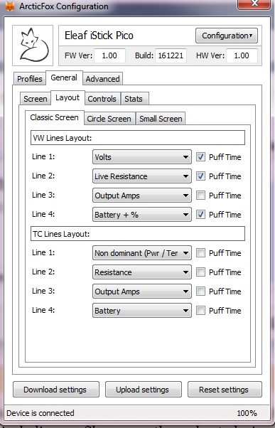Click the Build field showing 161221
This screenshot has width=275, height=428.
coord(171,55)
